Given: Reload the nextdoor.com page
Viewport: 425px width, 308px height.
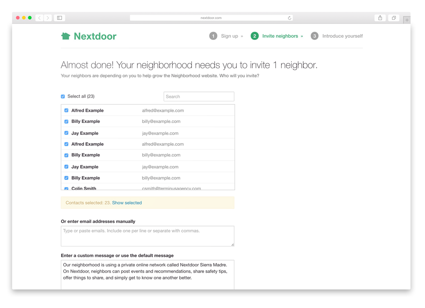Looking at the screenshot, I should click(290, 18).
